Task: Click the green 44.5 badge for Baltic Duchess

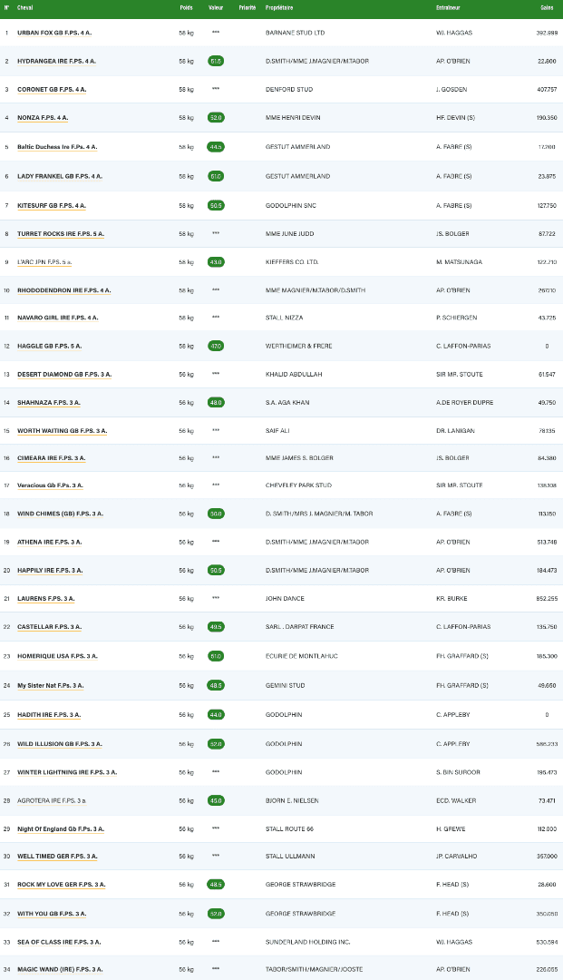Action: pyautogui.click(x=216, y=147)
